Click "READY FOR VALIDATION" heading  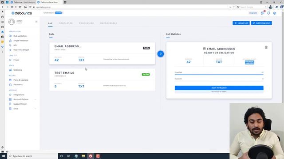pyautogui.click(x=219, y=53)
